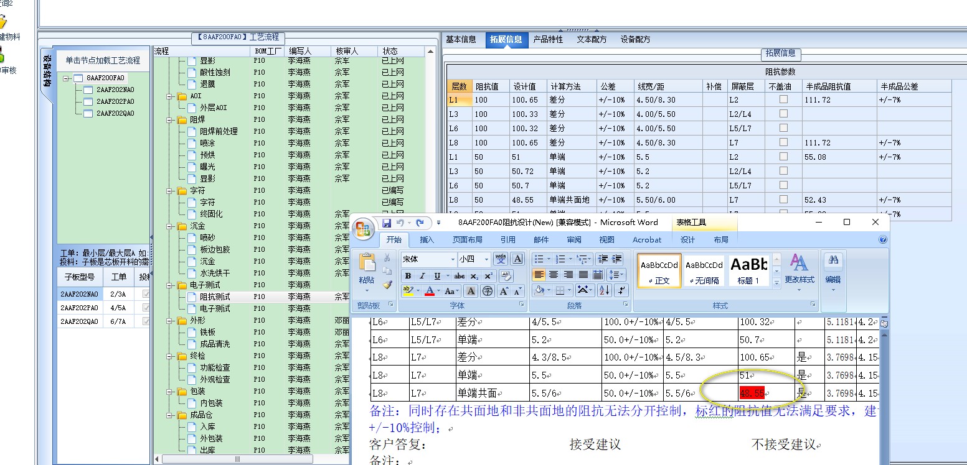Switch to the 基本信息 tab

[462, 39]
